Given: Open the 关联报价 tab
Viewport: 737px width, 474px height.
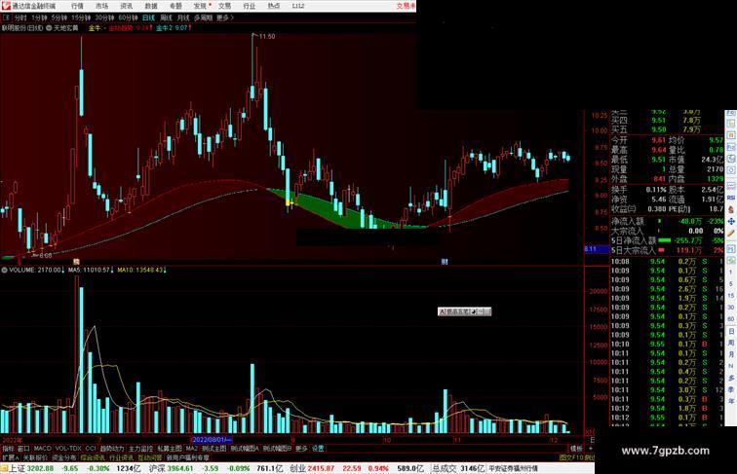Looking at the screenshot, I should tap(35, 457).
